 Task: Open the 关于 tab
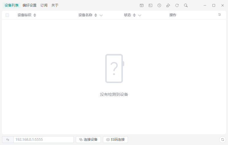click(x=55, y=5)
